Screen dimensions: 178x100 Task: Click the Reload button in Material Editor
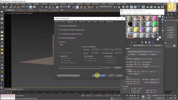pyautogui.click(x=132, y=54)
